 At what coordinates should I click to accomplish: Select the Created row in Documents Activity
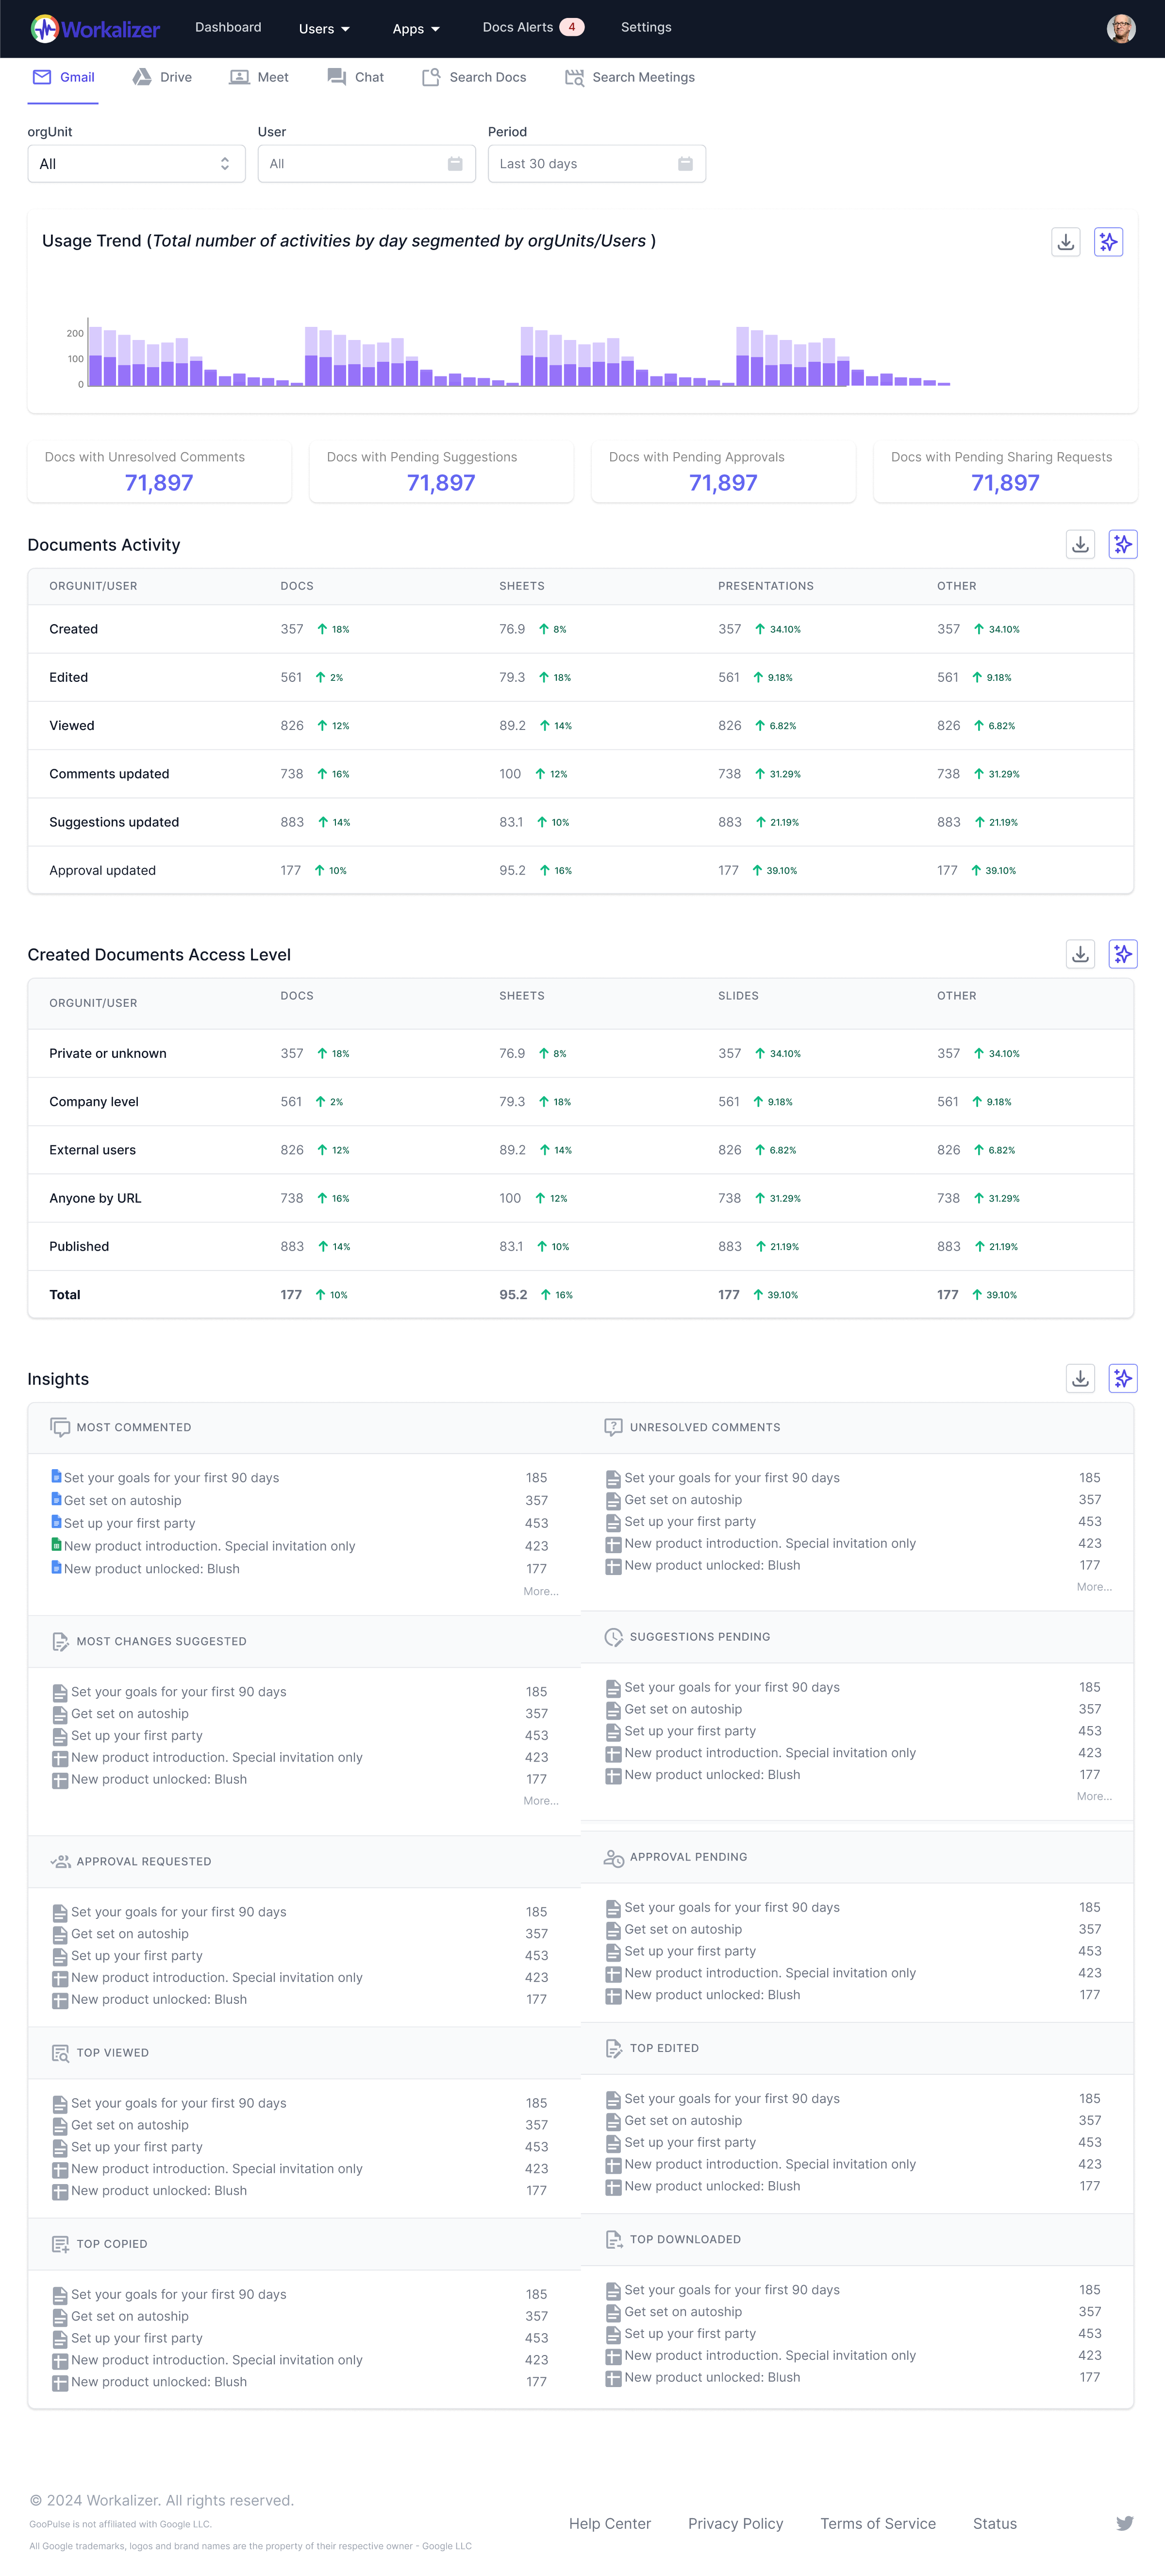click(581, 629)
